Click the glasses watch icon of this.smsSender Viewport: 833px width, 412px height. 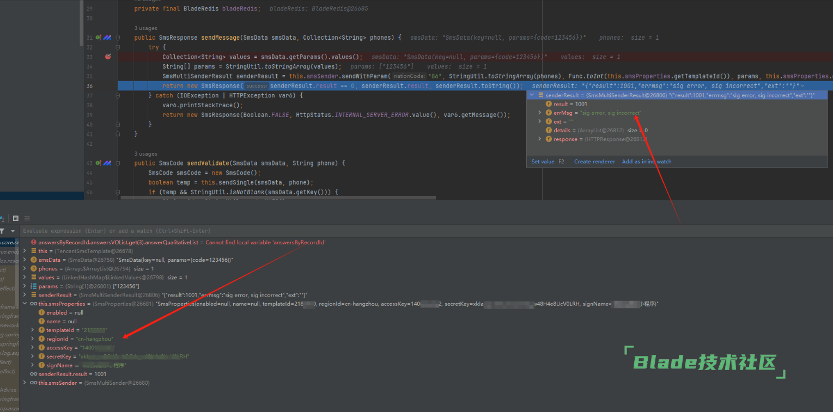pos(34,383)
